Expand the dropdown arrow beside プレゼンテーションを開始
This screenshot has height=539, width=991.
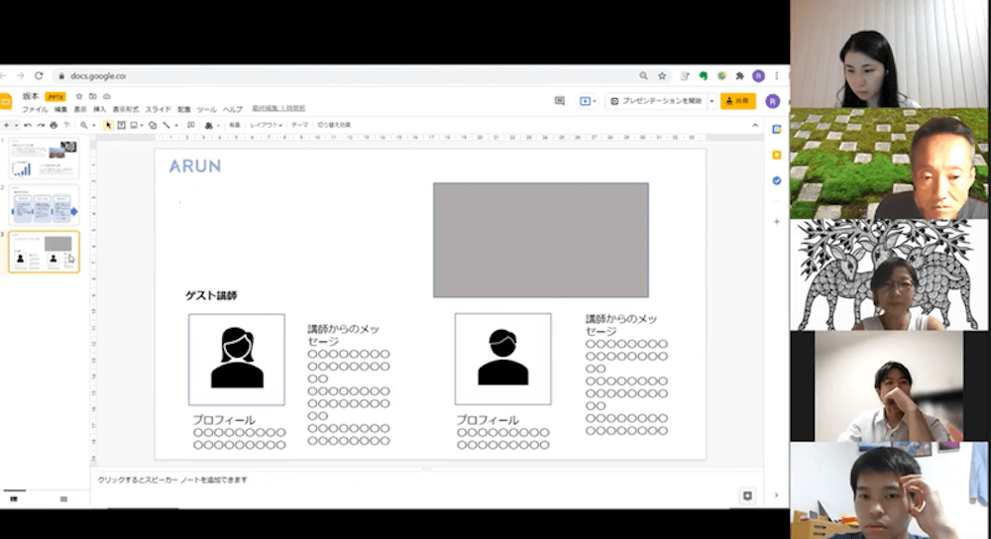click(x=711, y=101)
